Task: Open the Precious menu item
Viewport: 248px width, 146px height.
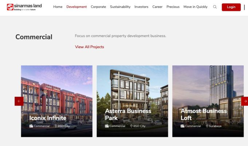Action: coord(173,7)
